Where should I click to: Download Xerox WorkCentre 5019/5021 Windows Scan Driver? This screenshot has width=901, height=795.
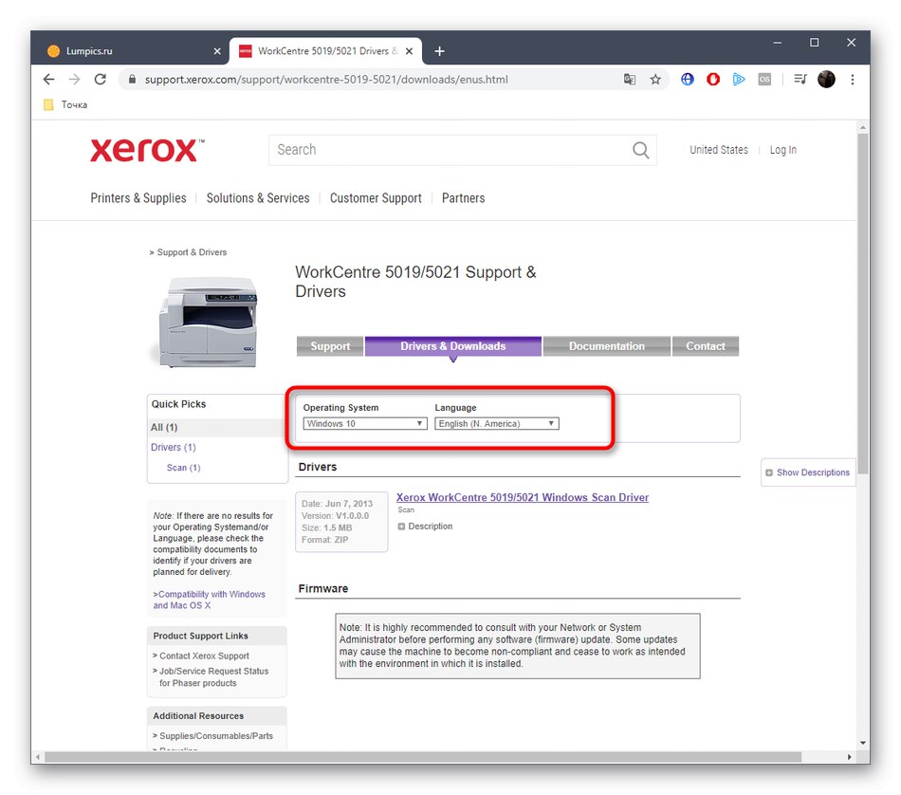[523, 497]
